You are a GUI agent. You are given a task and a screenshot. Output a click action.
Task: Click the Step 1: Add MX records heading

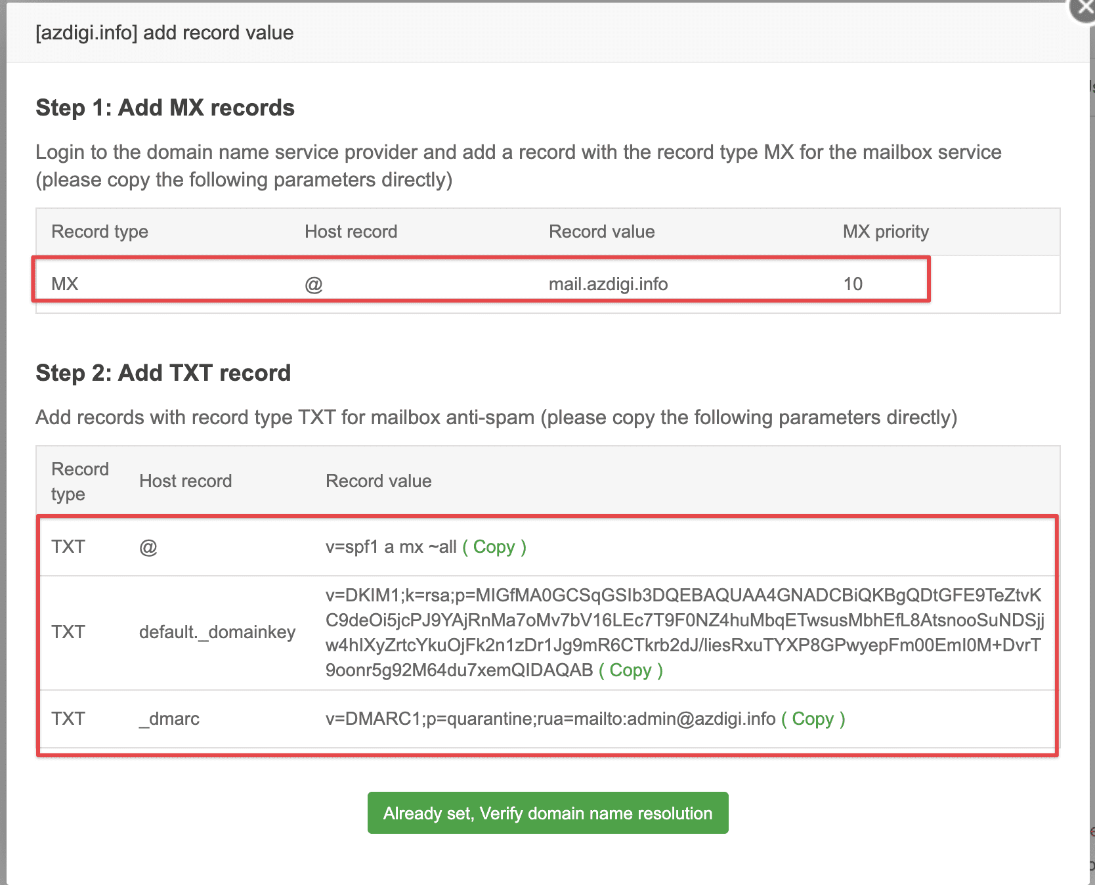(x=165, y=108)
